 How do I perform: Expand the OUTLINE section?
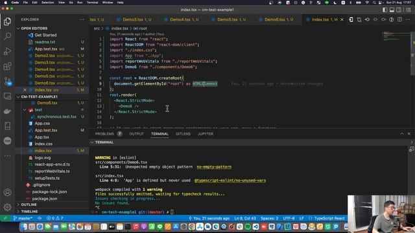tap(29, 205)
